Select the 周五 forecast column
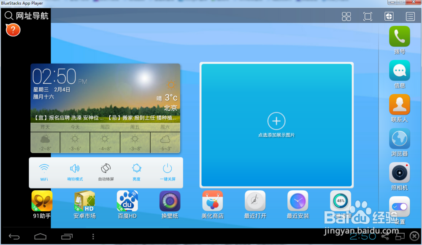Screen dimensions: 422x245 [135, 138]
